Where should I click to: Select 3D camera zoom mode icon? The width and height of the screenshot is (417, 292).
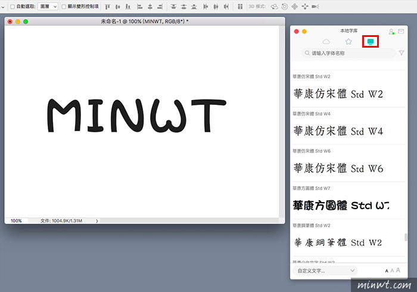[x=315, y=7]
